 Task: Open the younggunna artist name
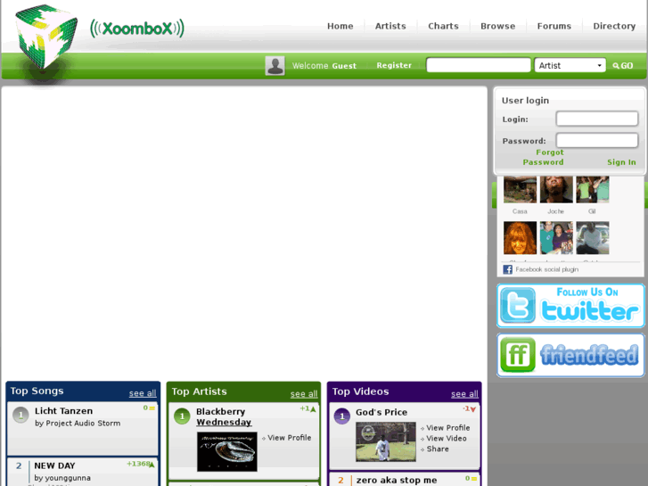[x=68, y=478]
